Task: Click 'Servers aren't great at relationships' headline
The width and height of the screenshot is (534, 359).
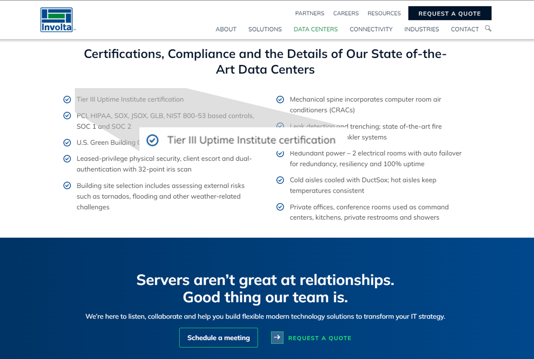Action: coord(265,280)
